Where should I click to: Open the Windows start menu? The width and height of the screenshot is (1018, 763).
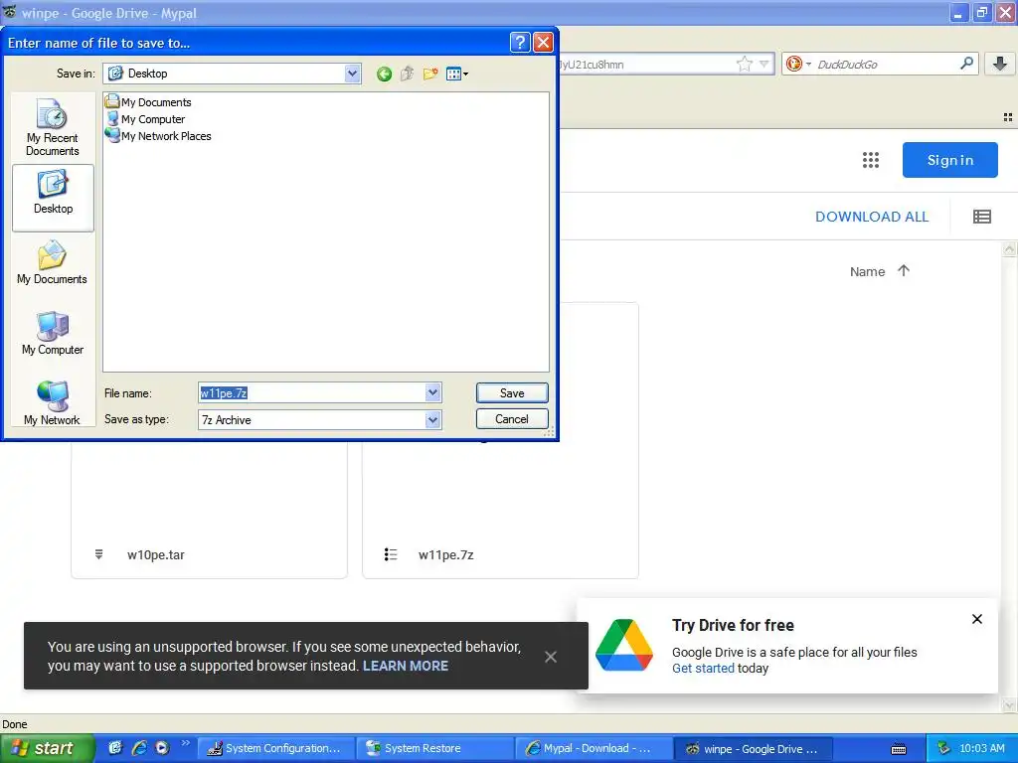tap(48, 748)
